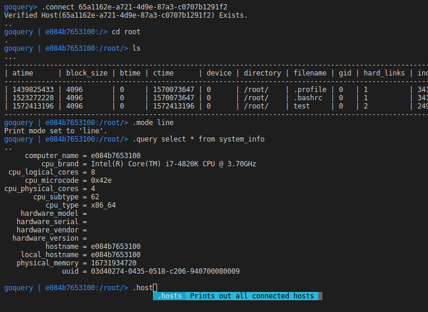Click the cpu_brand Intel Core i7-4820K value
Viewport: 428px width, 312px height.
click(x=174, y=164)
